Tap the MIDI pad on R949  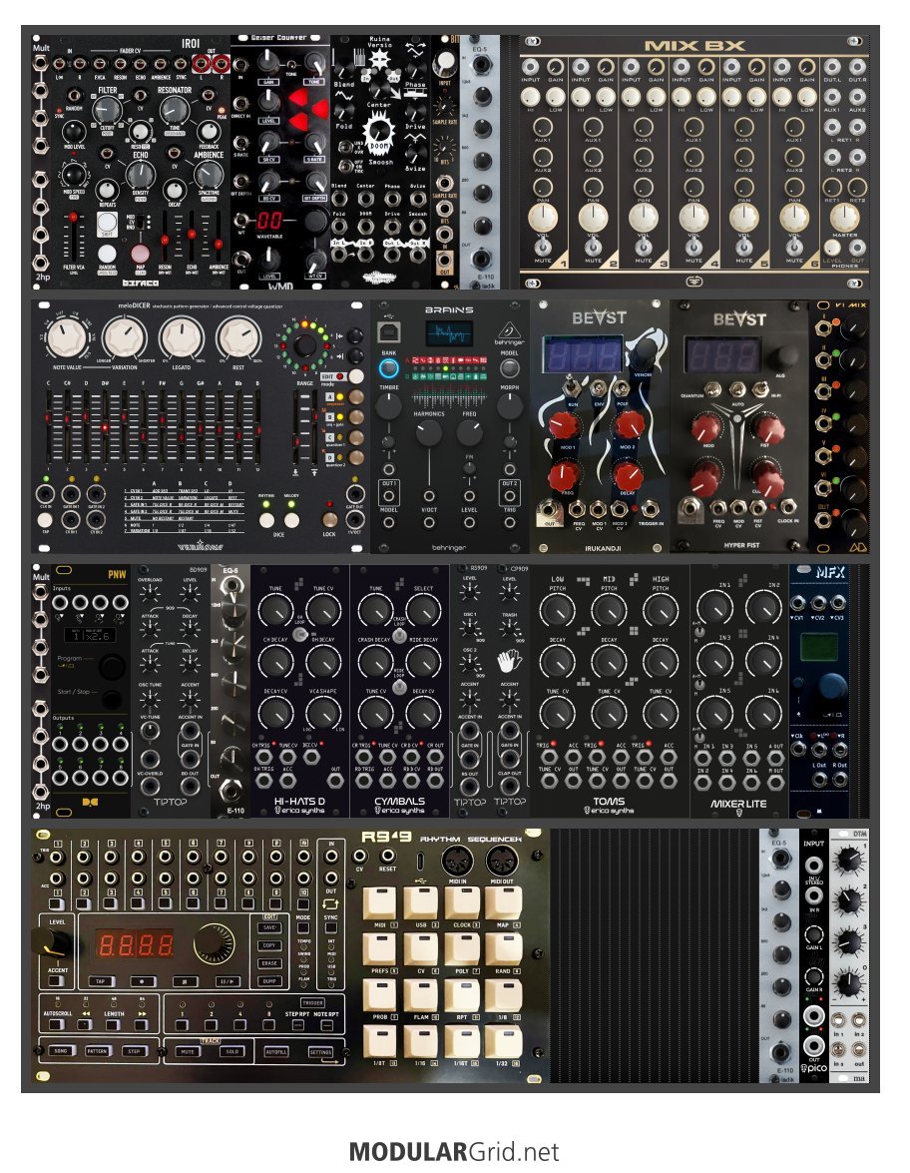click(380, 903)
